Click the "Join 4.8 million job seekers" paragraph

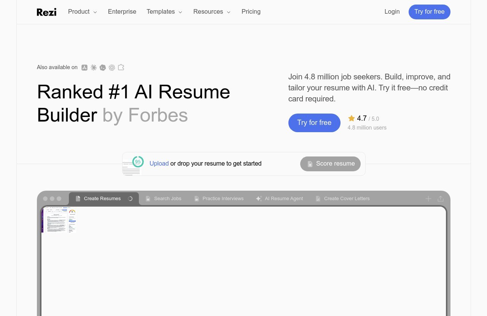click(369, 88)
